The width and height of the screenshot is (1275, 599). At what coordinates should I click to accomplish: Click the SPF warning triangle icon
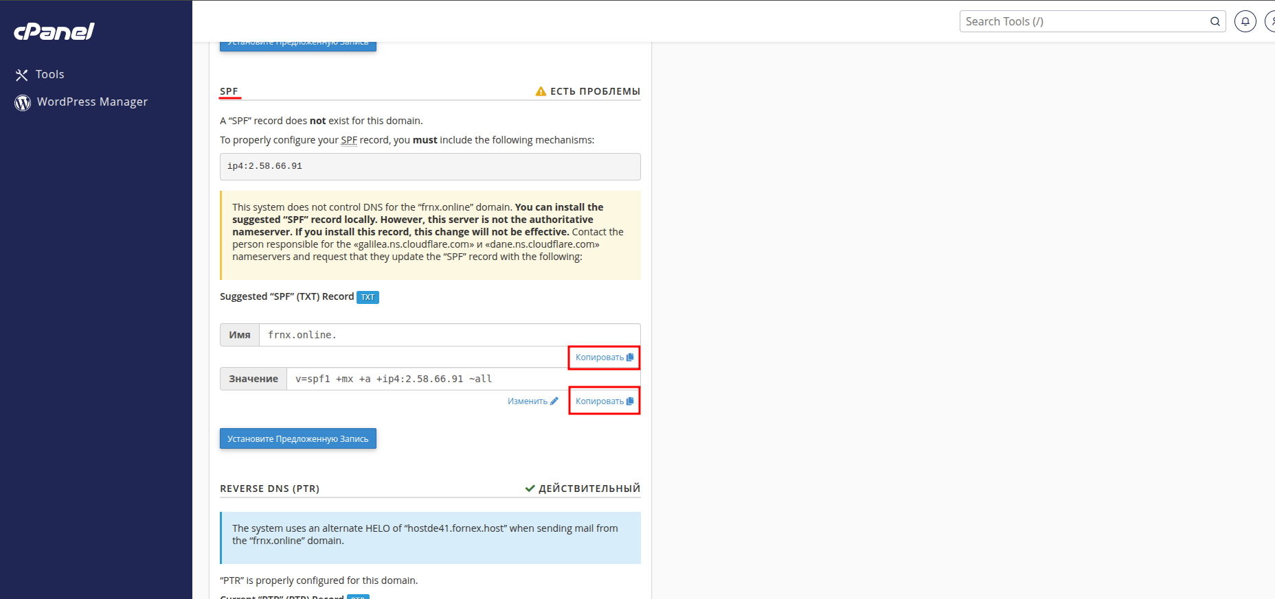point(541,91)
